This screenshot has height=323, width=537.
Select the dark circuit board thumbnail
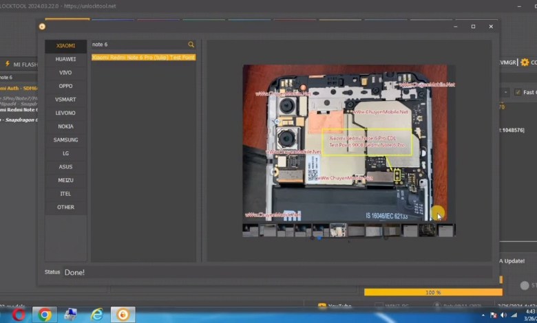(427, 230)
